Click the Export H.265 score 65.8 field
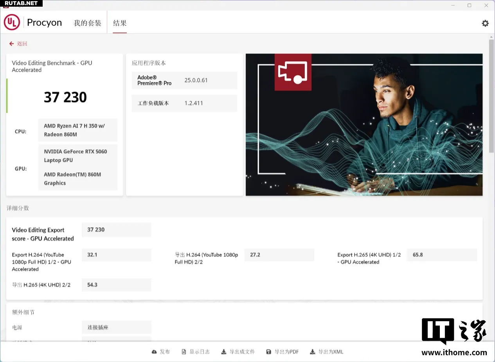Image resolution: width=495 pixels, height=362 pixels. (x=441, y=255)
